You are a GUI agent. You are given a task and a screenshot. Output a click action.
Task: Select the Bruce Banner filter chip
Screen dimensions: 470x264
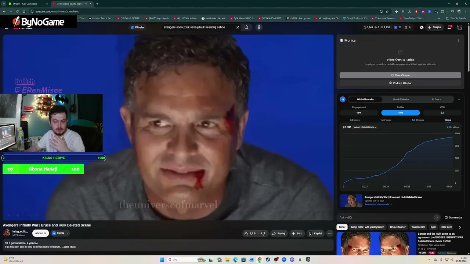coord(398,227)
